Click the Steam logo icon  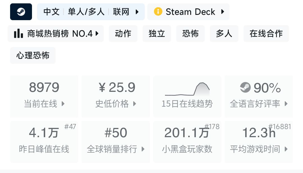click(x=21, y=12)
